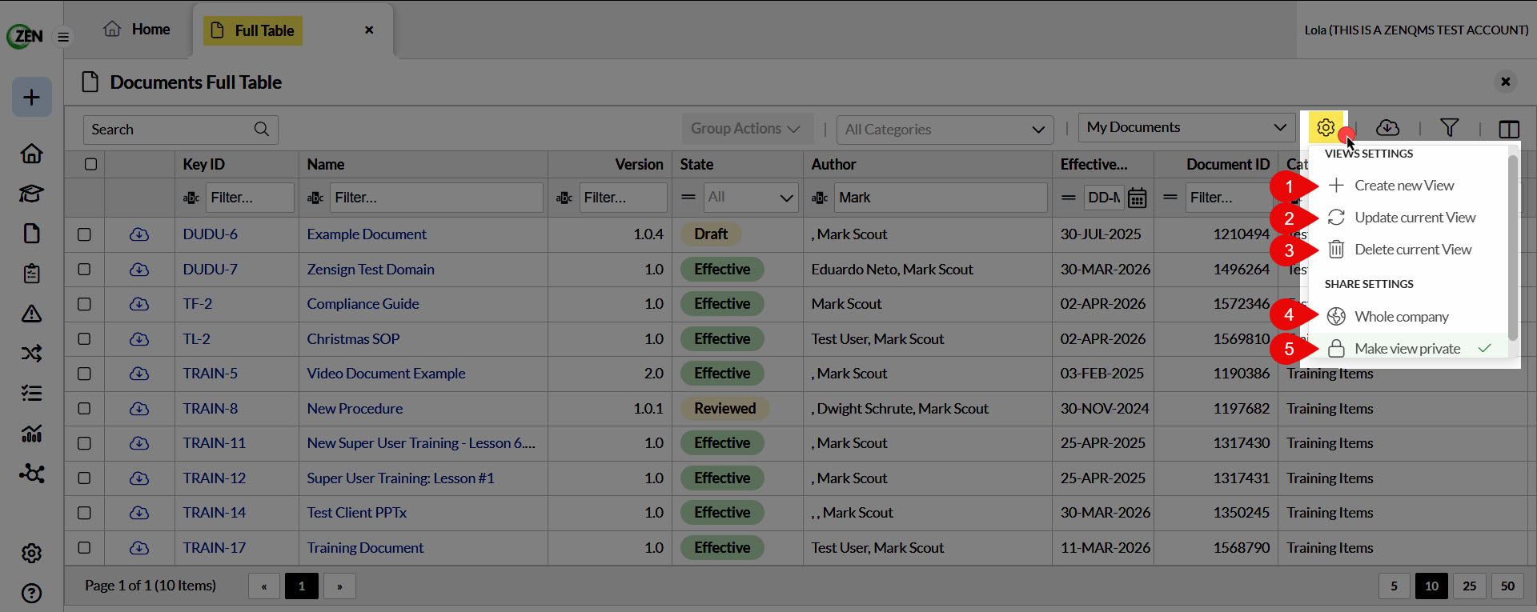The image size is (1537, 612).
Task: Open the TRAIN-12 key ID link
Action: tap(215, 478)
